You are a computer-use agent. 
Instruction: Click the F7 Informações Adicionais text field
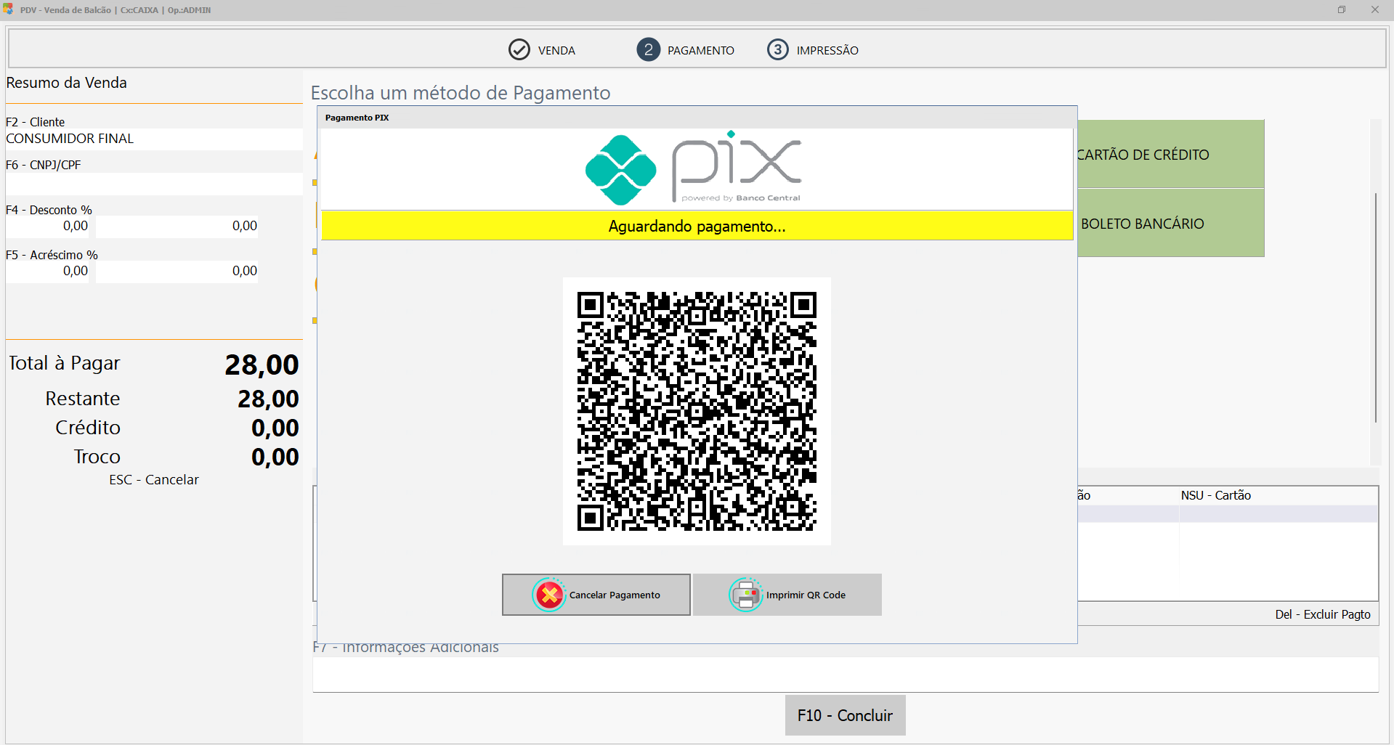point(846,675)
